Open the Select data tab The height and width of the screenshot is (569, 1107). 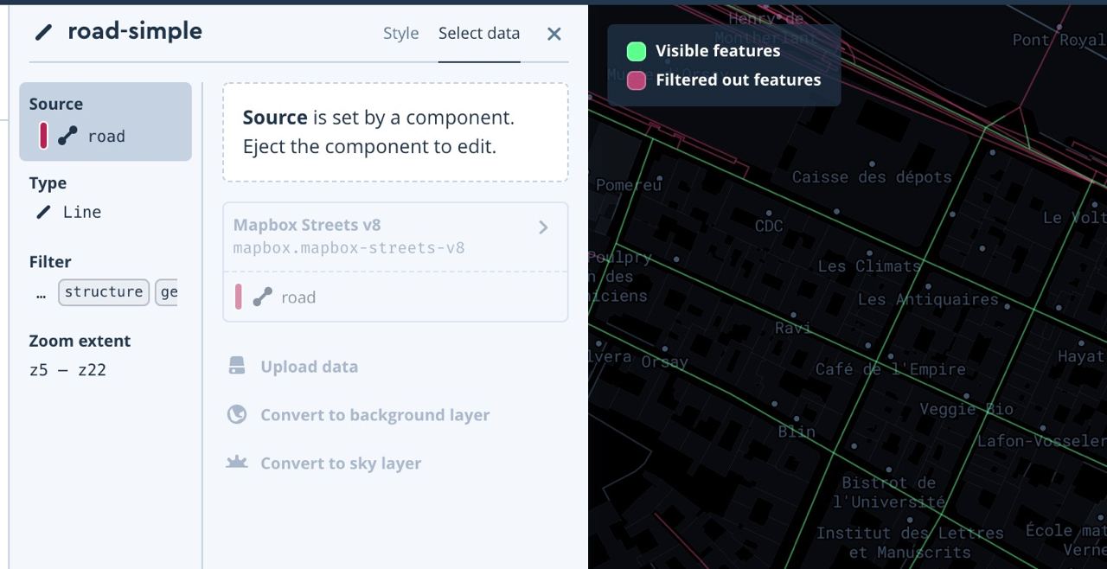[479, 34]
